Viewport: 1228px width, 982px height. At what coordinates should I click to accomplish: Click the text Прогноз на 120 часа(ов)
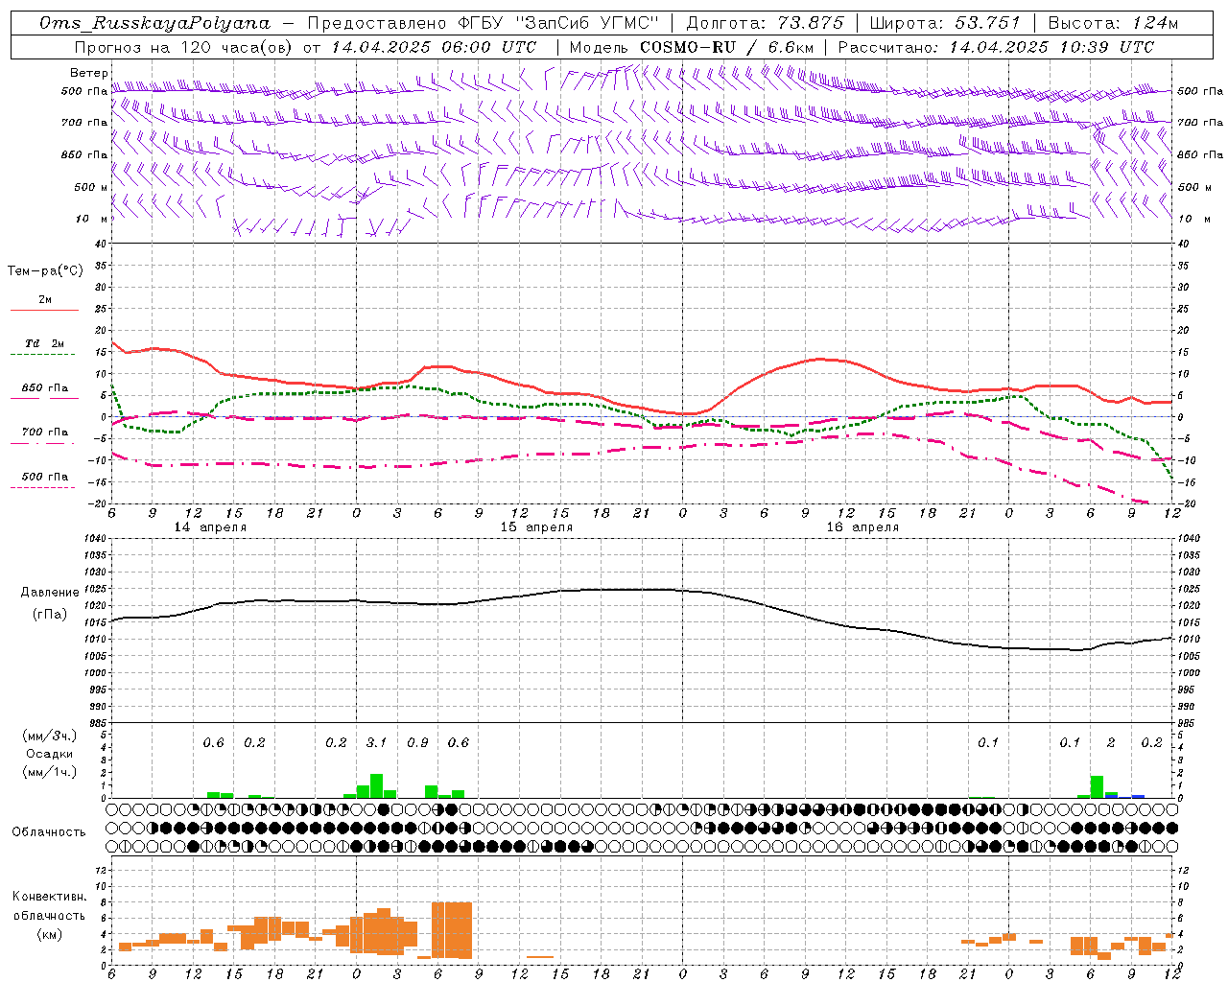[x=183, y=47]
